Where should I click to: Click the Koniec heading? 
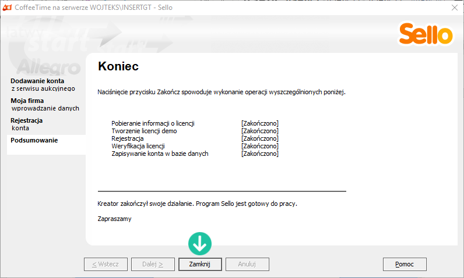click(x=118, y=66)
